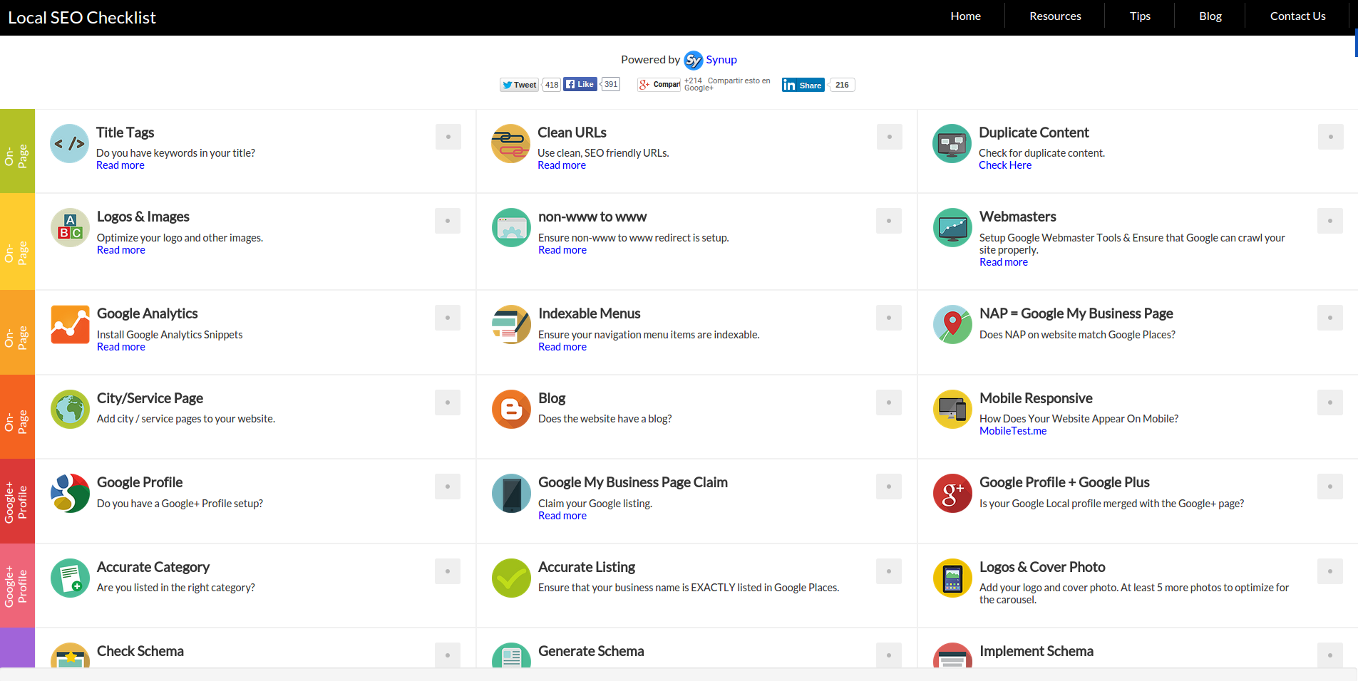Click the Indexable Menus icon
1358x681 pixels.
[511, 325]
